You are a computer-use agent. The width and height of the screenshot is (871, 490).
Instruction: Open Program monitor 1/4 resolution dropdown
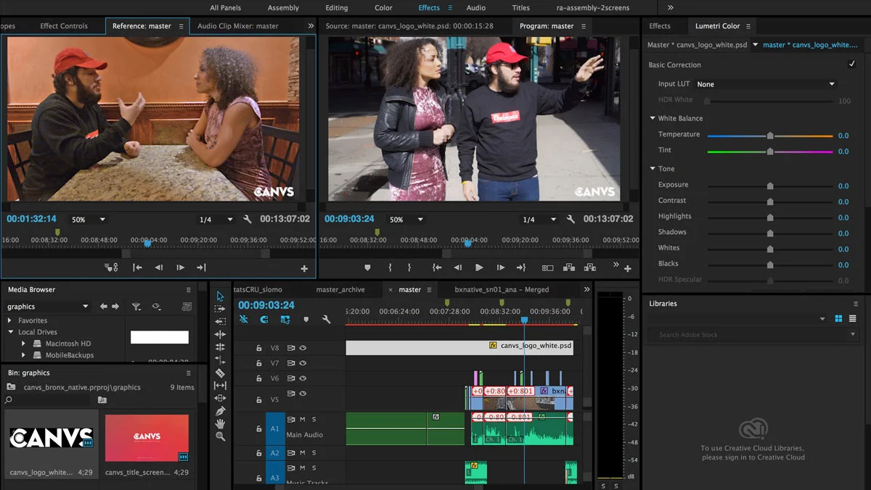[539, 219]
